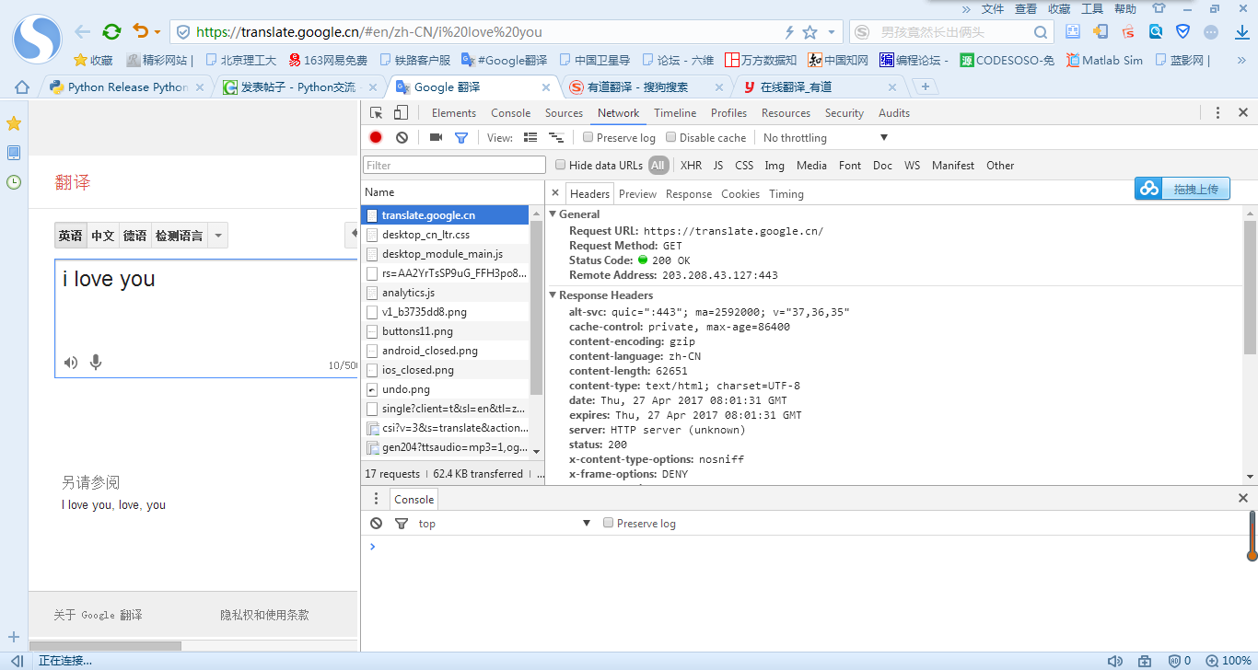Image resolution: width=1258 pixels, height=670 pixels.
Task: Close the Console drawer
Action: coord(1242,498)
